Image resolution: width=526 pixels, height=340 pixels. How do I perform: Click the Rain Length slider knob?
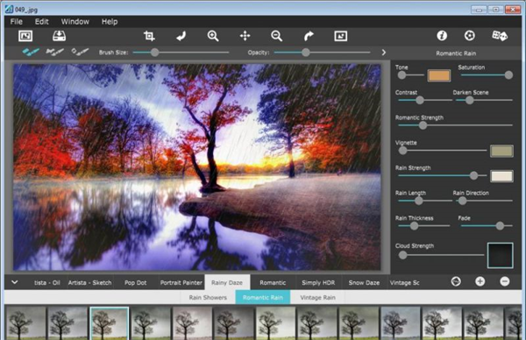tap(419, 201)
